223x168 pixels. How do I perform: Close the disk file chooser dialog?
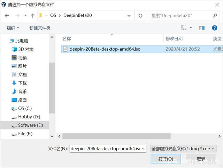pos(217,5)
